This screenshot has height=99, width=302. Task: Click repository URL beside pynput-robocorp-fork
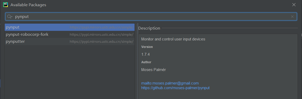click(x=101, y=34)
